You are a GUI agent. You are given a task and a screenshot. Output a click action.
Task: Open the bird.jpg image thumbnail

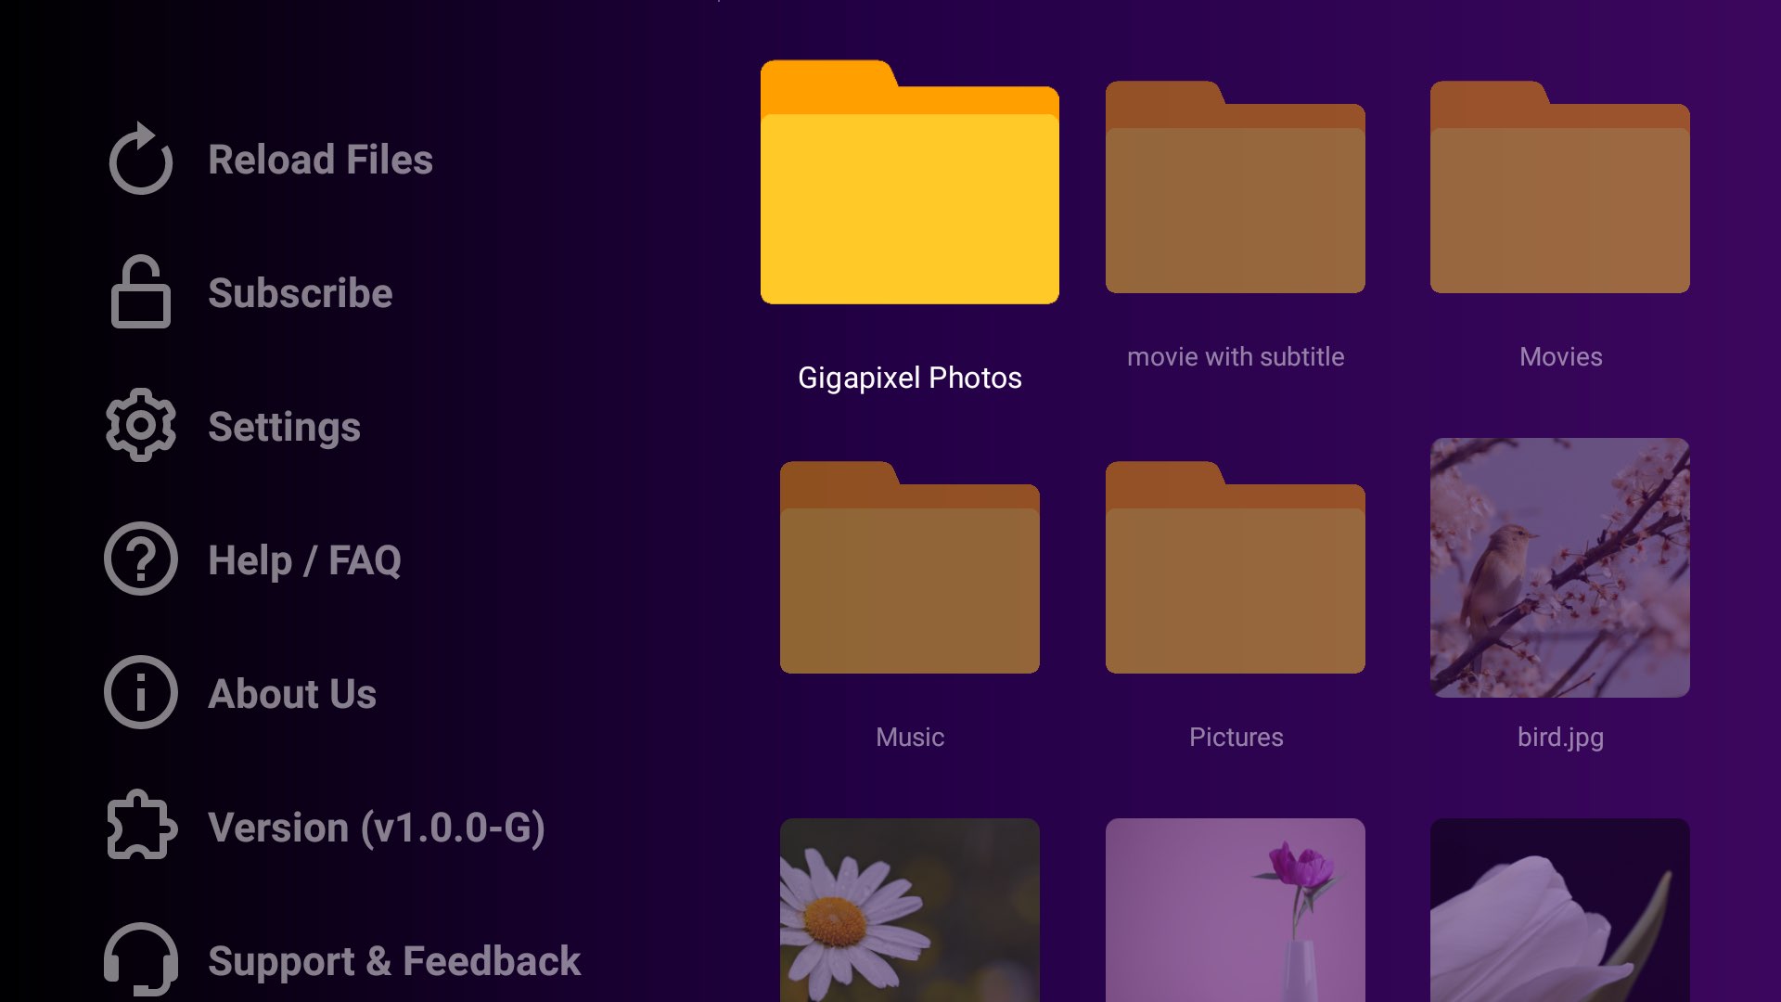[1559, 566]
